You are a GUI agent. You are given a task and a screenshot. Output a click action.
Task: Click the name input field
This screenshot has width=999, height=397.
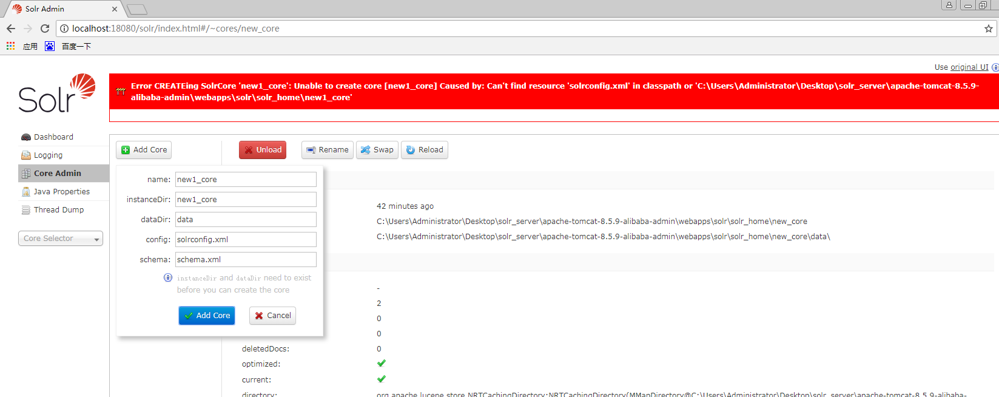pos(246,180)
